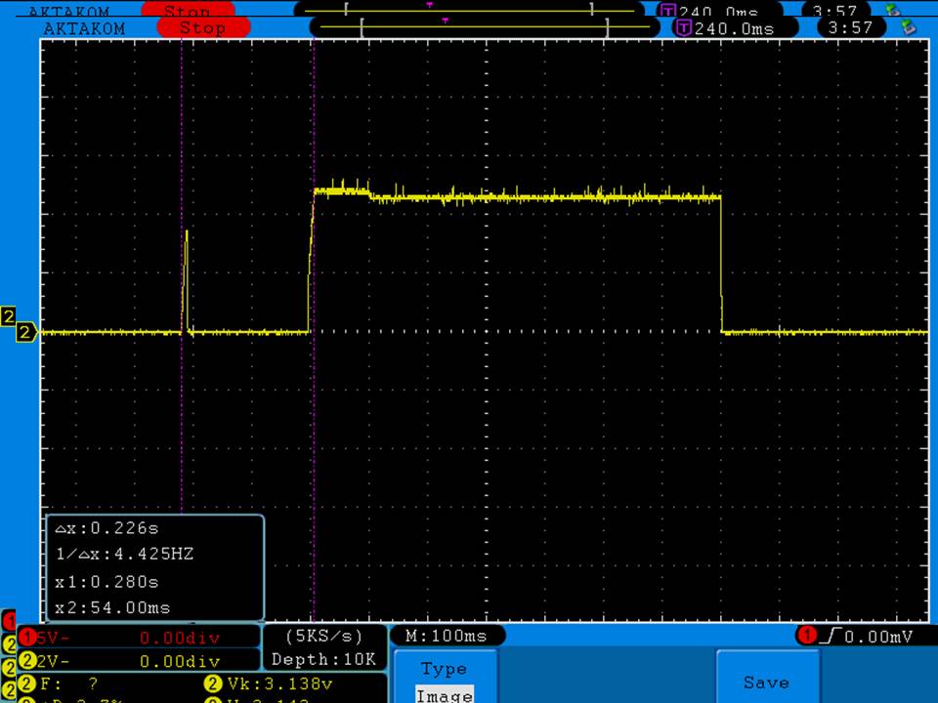This screenshot has width=938, height=703.
Task: Open the Depth:10K memory depth setting
Action: tap(323, 660)
